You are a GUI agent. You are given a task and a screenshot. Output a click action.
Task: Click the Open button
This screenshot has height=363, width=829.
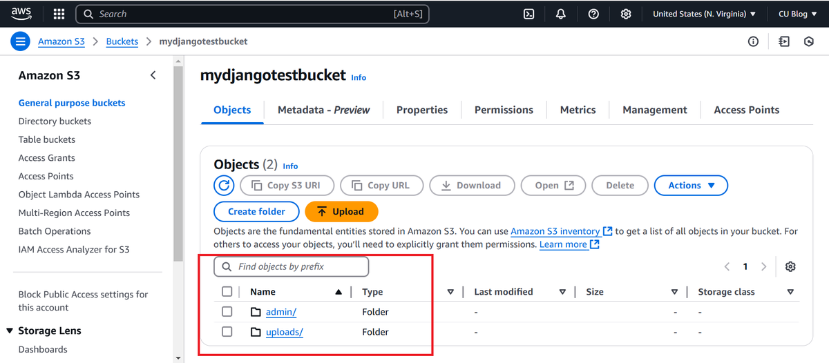pos(554,186)
